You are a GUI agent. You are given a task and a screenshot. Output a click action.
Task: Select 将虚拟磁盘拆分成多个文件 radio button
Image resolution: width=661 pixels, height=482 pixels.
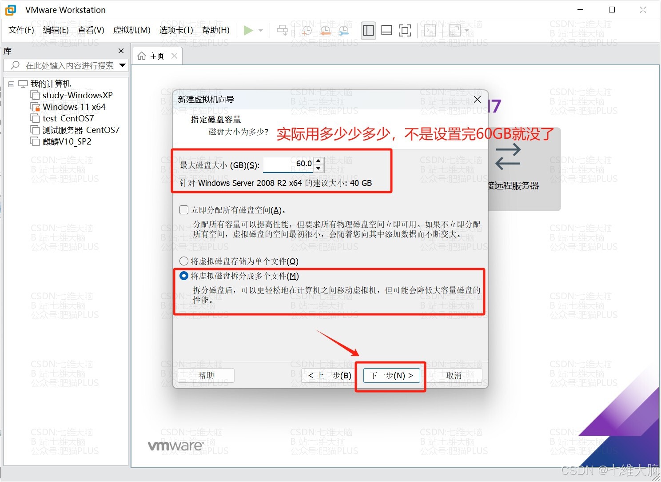tap(184, 276)
